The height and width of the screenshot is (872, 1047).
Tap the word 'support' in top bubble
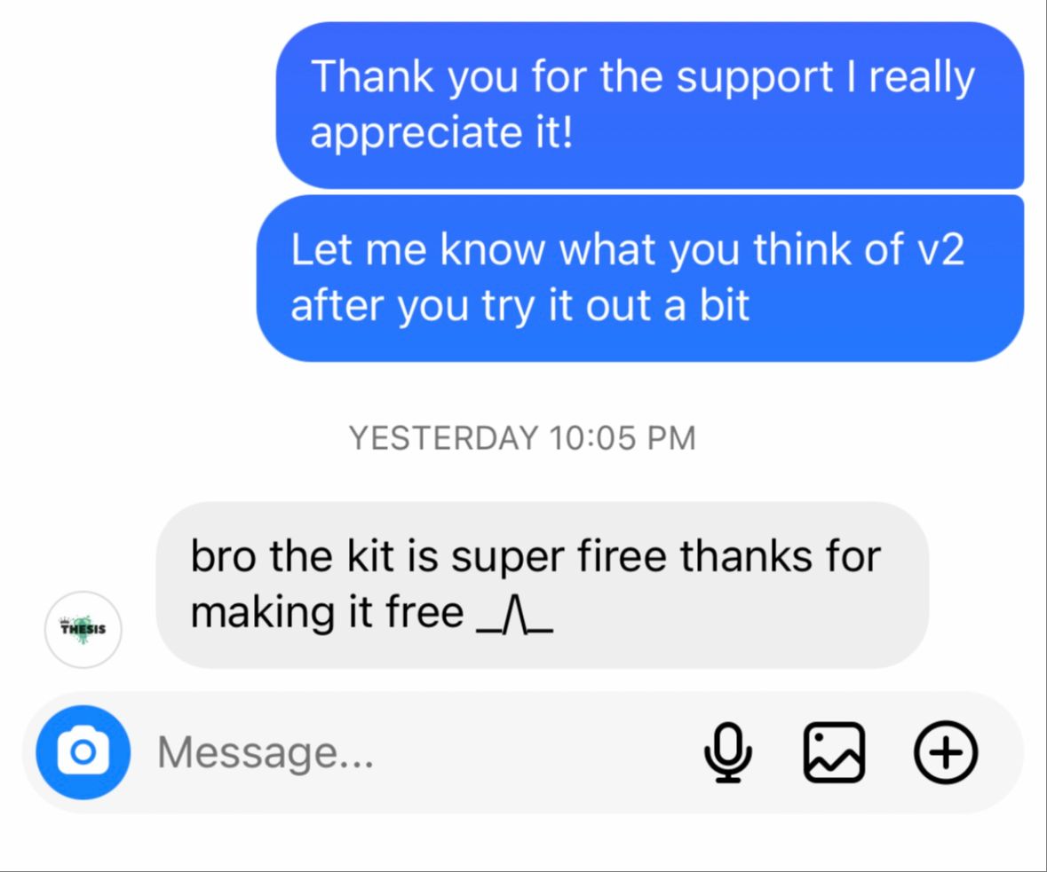point(755,78)
